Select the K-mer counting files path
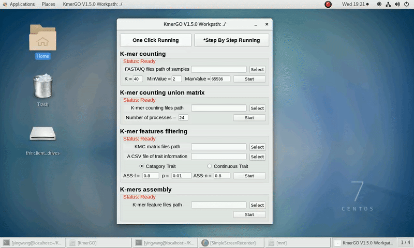This screenshot has width=414, height=248. (257, 108)
